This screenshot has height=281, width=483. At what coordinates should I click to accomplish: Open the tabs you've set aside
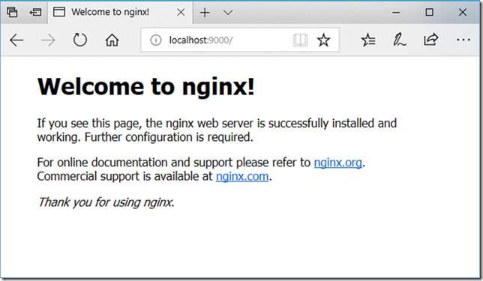coord(12,12)
